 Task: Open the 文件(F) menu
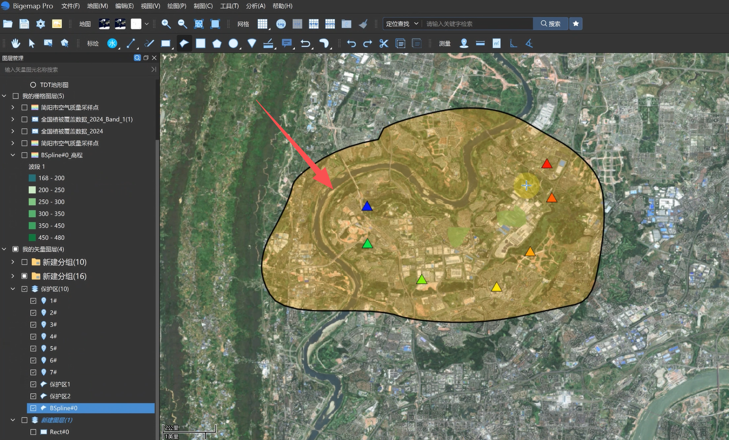(70, 6)
